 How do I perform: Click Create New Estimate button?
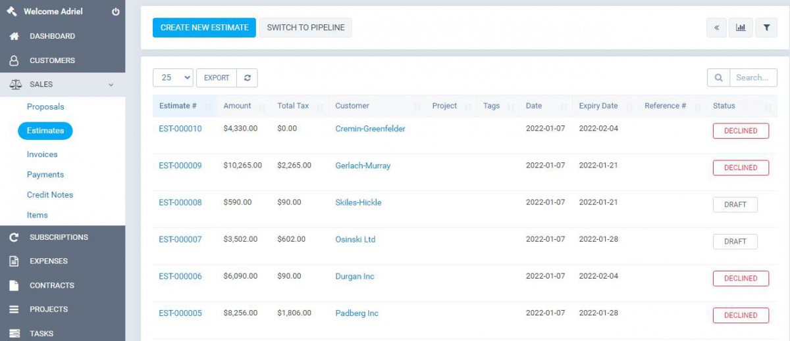click(x=204, y=28)
